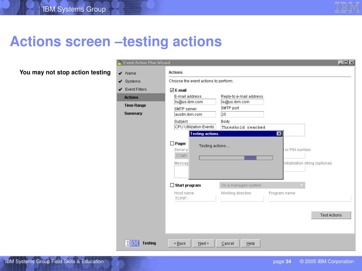Close the Testing actions dialog
This screenshot has height=271, width=362.
(279, 134)
